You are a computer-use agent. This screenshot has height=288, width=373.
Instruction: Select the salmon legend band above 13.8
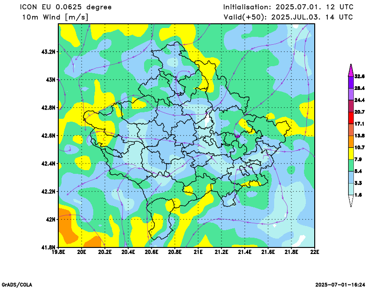[x=351, y=130]
